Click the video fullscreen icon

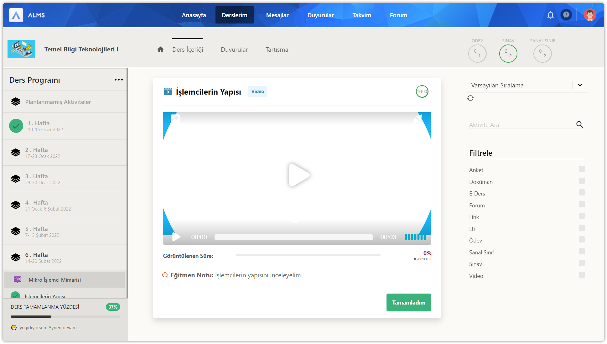[x=418, y=118]
